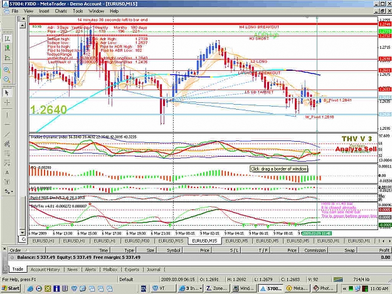
Task: Click the 'Analyze Sell' indicator text
Action: 356,149
